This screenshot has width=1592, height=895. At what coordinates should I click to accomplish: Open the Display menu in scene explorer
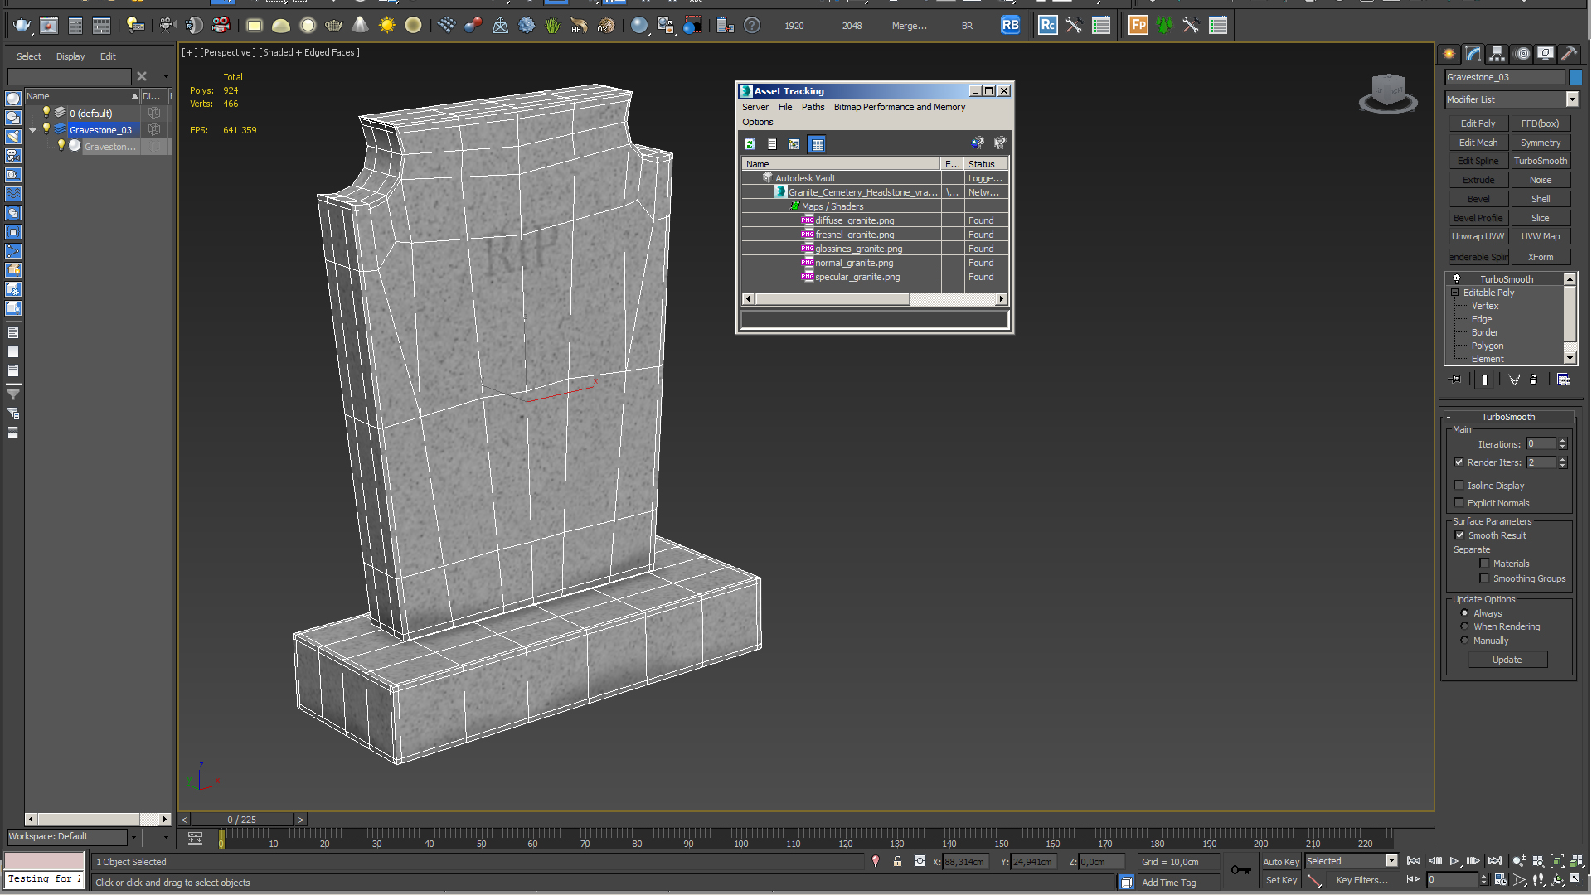click(70, 56)
